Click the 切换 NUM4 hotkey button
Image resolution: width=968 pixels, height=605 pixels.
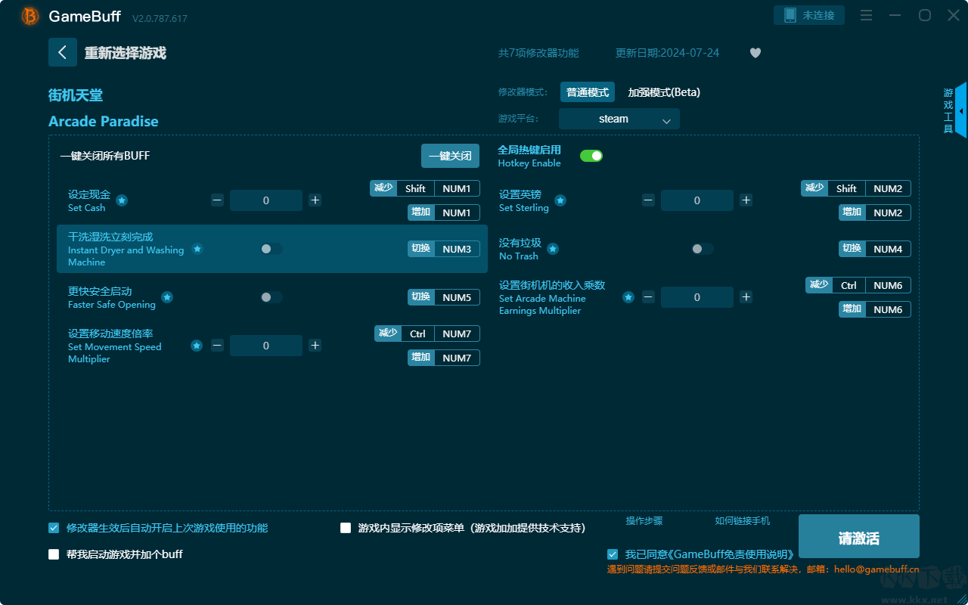tap(875, 249)
